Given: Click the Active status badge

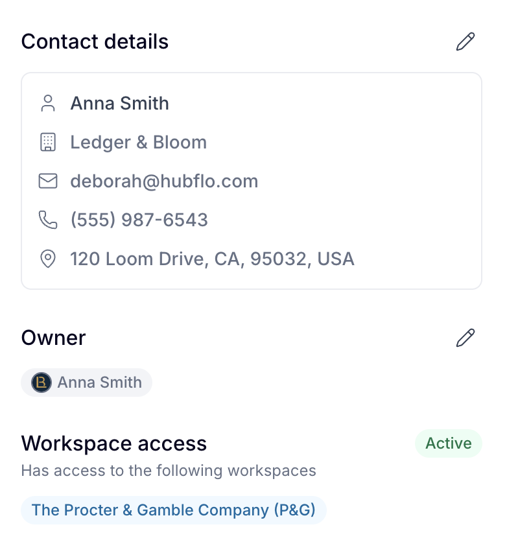Looking at the screenshot, I should coord(448,443).
